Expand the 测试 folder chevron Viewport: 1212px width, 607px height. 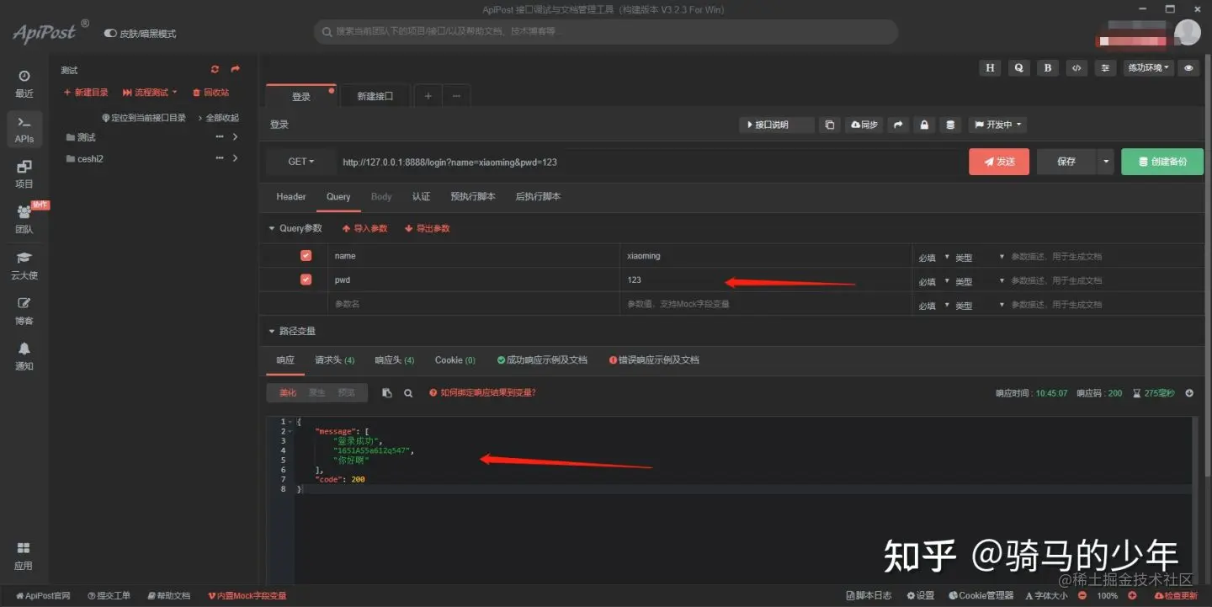236,136
